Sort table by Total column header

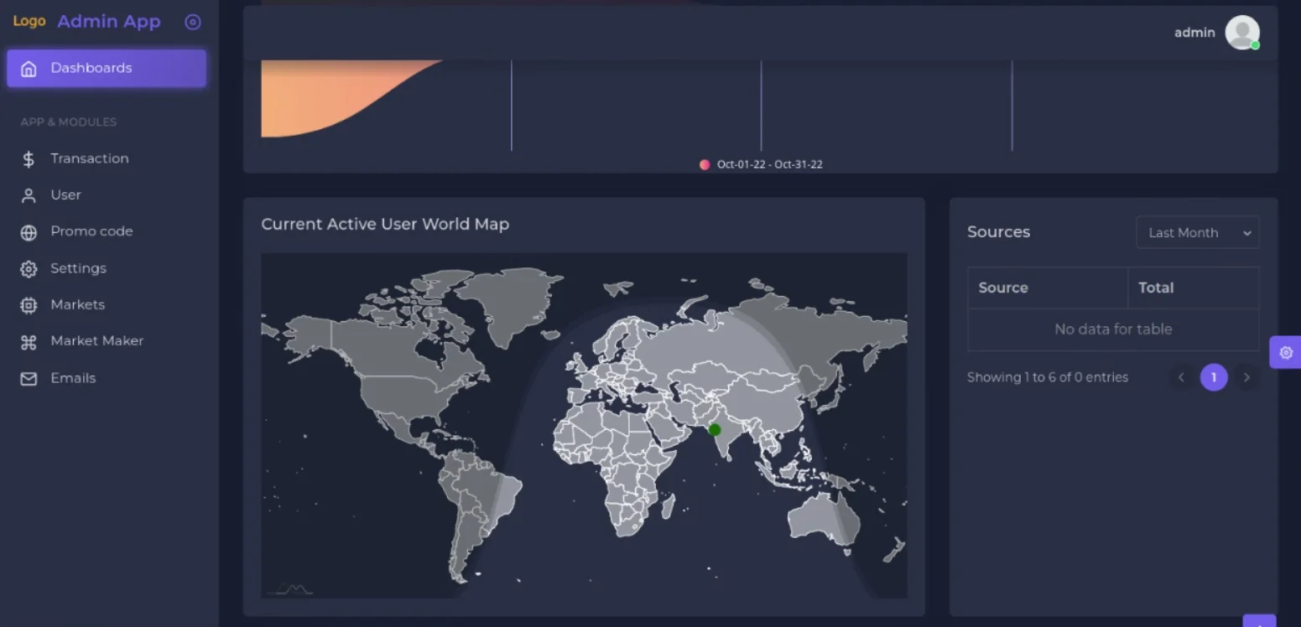point(1156,288)
